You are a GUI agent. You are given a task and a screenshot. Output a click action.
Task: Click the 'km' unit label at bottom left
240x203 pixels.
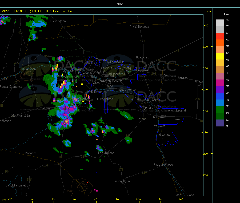[x=4, y=200]
